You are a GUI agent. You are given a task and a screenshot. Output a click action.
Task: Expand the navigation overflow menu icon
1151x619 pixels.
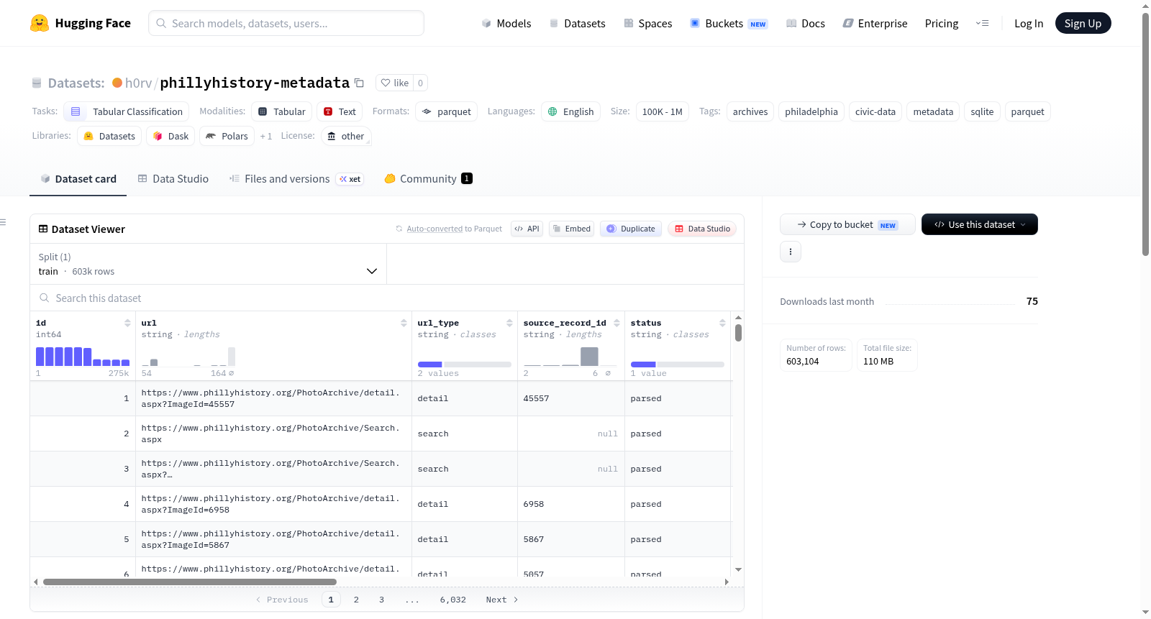pyautogui.click(x=982, y=23)
